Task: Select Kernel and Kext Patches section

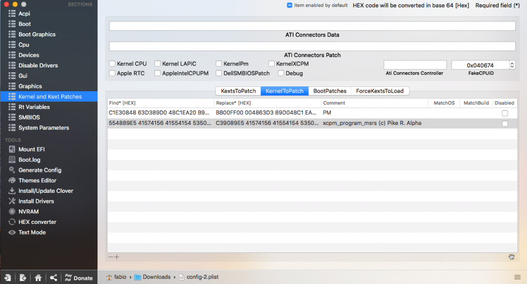Action: (48, 96)
